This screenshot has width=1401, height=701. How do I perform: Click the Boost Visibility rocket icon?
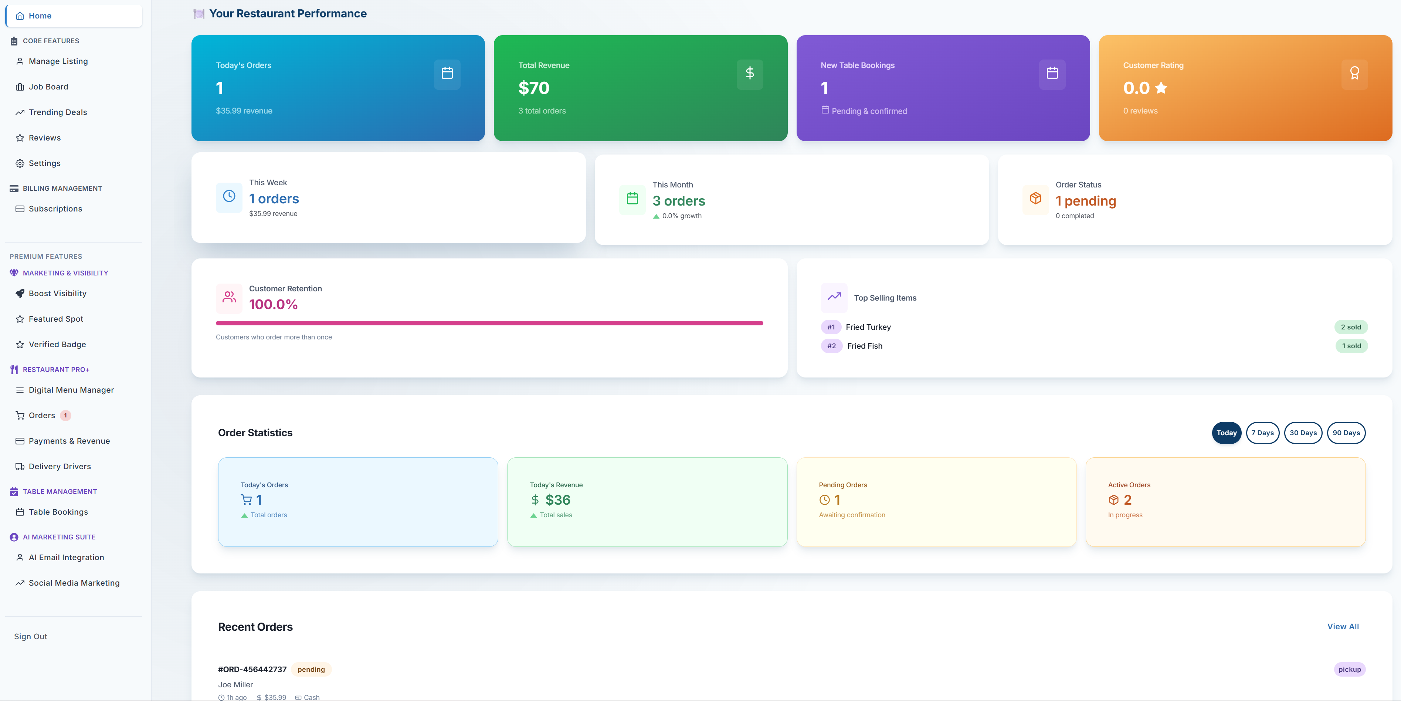click(20, 293)
